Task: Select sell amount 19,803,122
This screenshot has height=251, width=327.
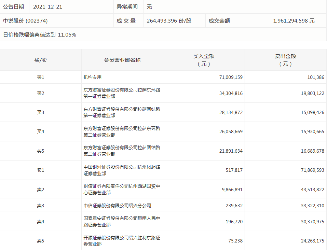Action: [312, 93]
